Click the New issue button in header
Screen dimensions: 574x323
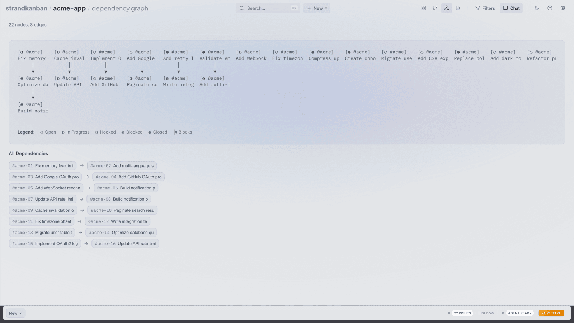click(316, 8)
